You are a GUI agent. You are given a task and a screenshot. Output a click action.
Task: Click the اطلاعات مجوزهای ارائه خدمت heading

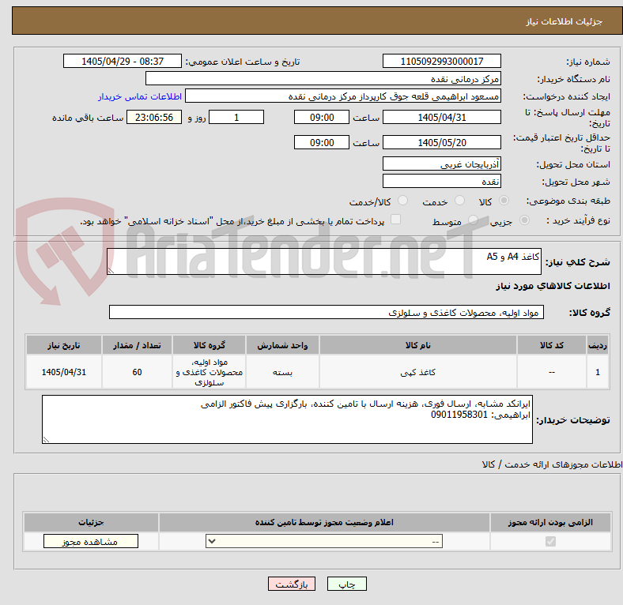[552, 464]
